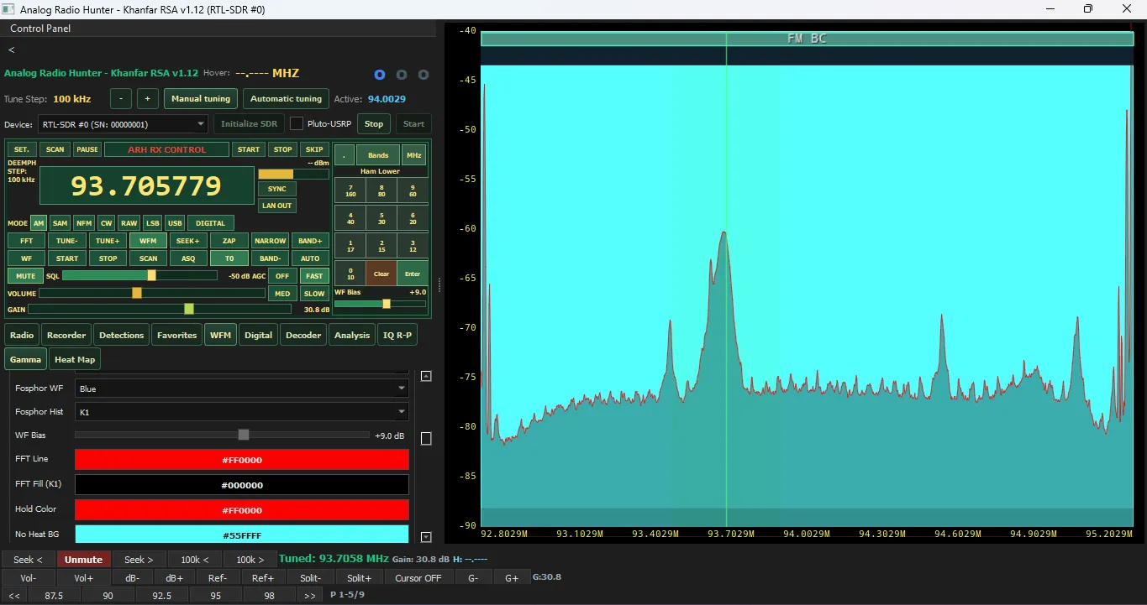Click the Unmute button
The image size is (1147, 605).
click(84, 560)
